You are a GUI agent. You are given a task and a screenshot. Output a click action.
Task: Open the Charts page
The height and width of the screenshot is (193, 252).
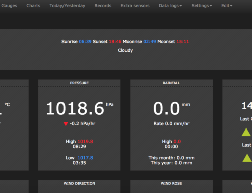click(33, 6)
